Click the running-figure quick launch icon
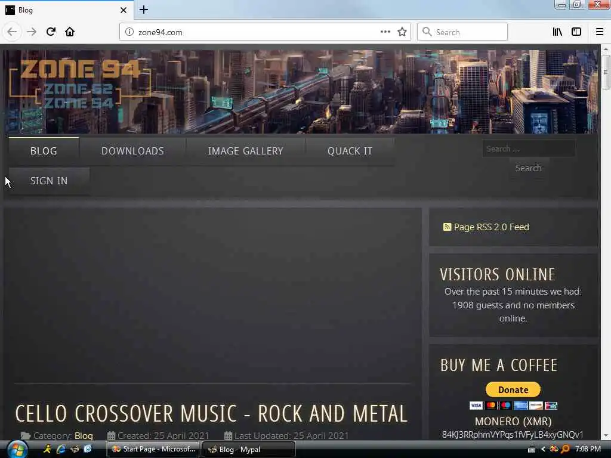611x458 pixels. 47,450
